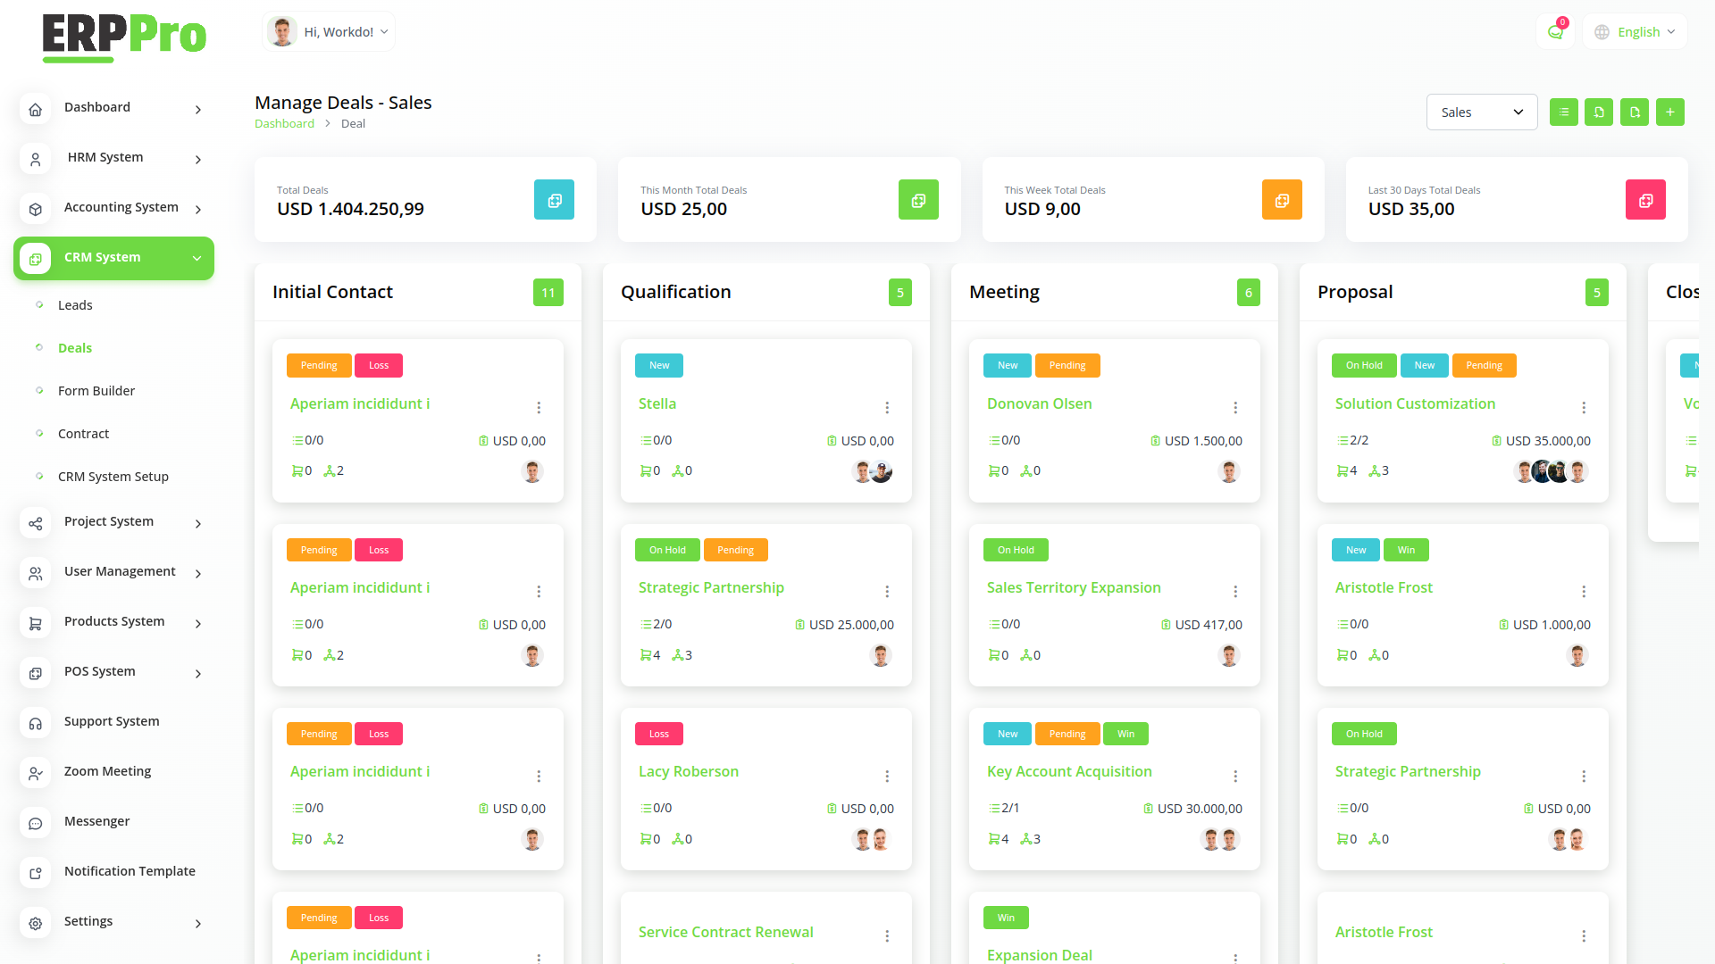Screen dimensions: 1715x964
Task: Select assigned user avatars on Solution Customization card
Action: click(1552, 471)
